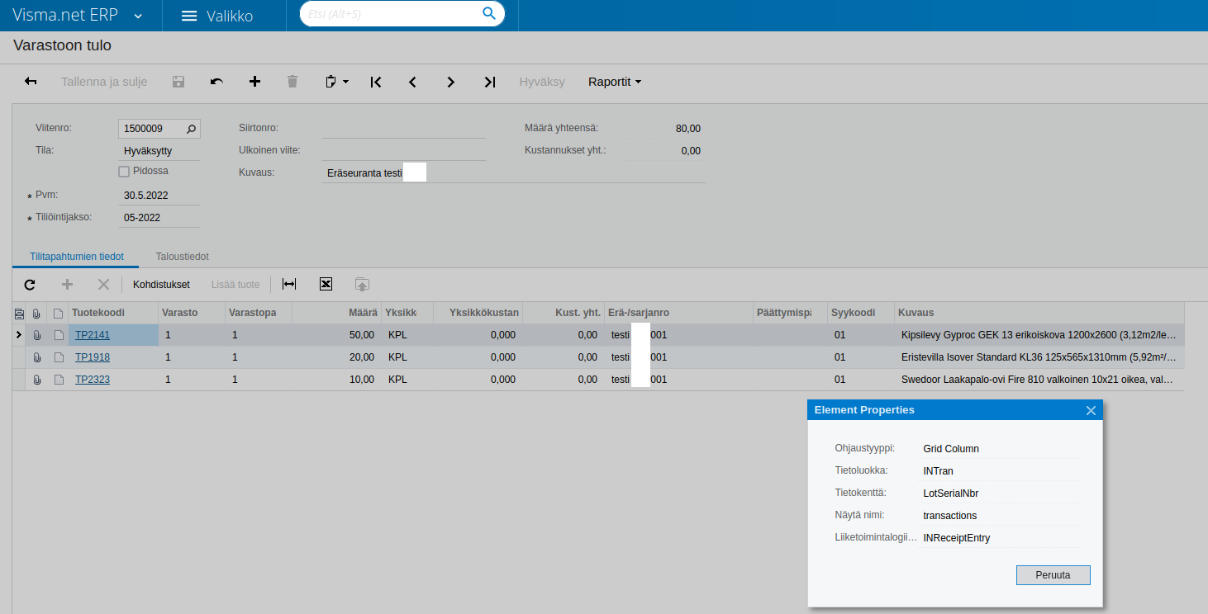Viewport: 1208px width, 614px height.
Task: Open the Raportit dropdown menu
Action: 614,82
